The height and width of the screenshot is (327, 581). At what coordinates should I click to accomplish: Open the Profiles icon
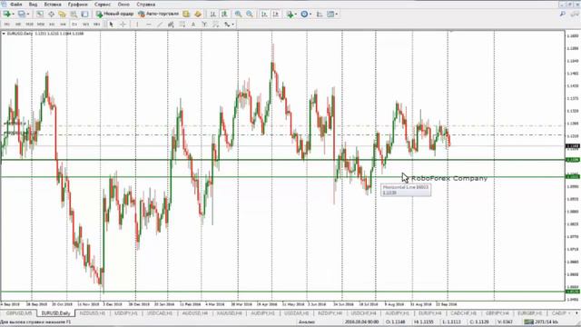[22, 15]
